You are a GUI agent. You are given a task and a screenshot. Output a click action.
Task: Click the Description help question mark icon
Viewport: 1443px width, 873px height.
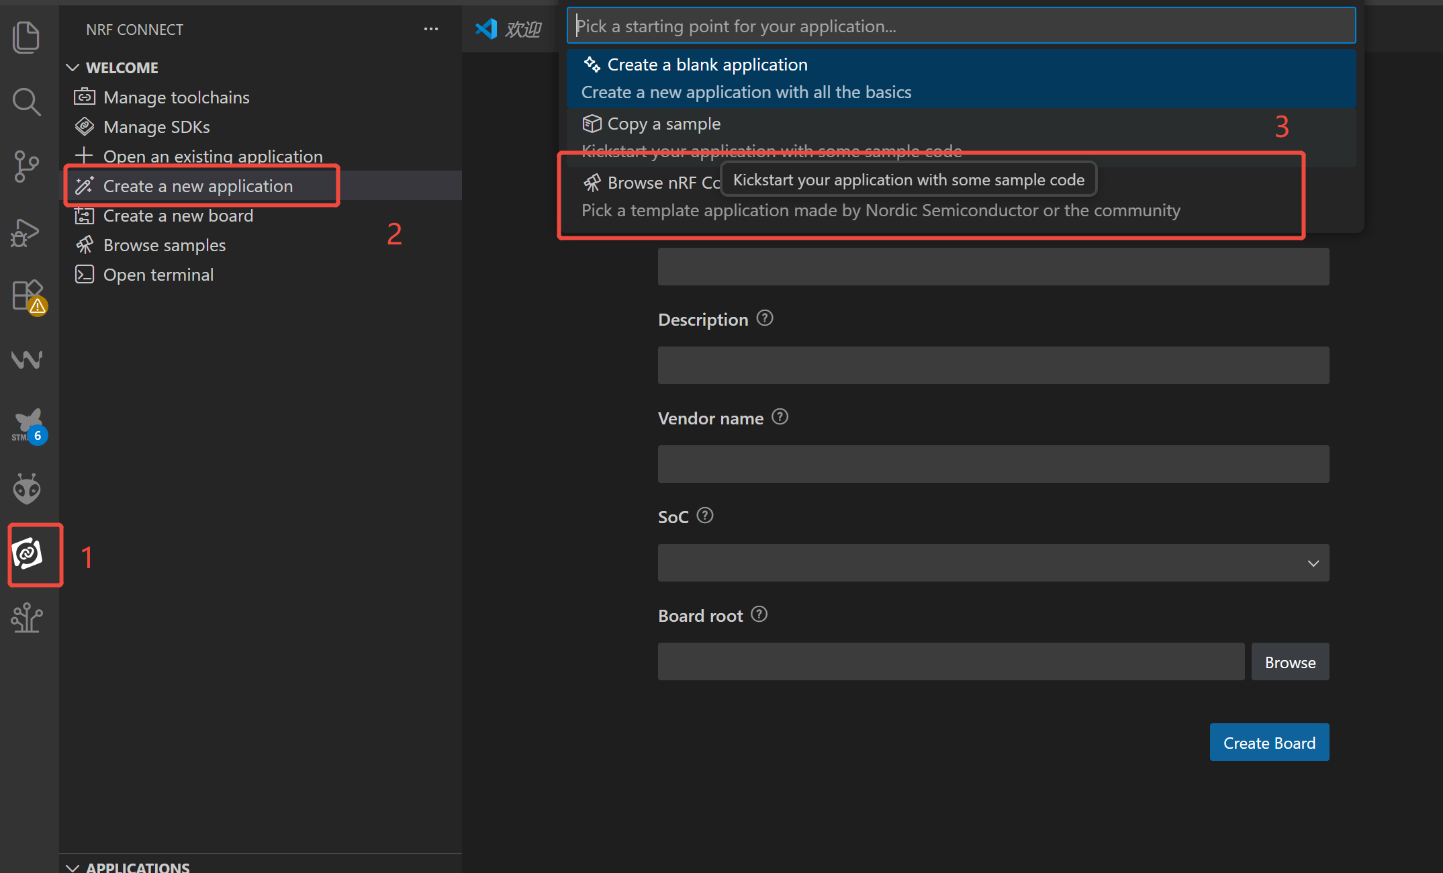click(x=765, y=318)
